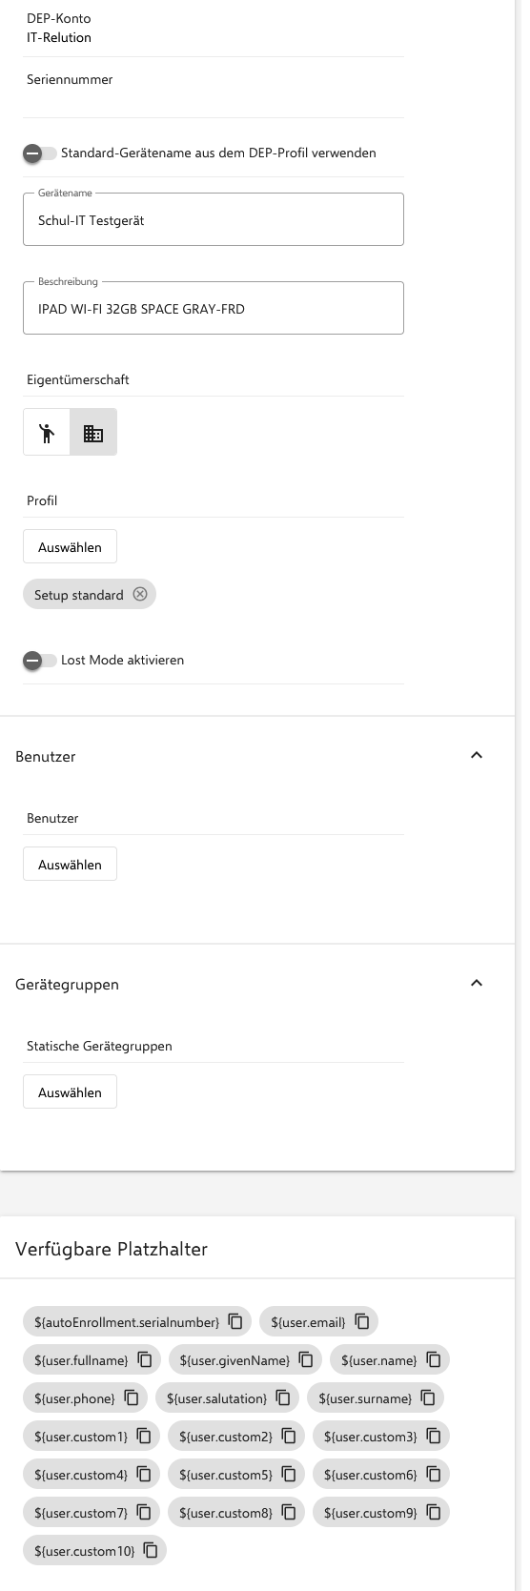Select personal ownership person icon
The height and width of the screenshot is (1591, 530).
(47, 433)
